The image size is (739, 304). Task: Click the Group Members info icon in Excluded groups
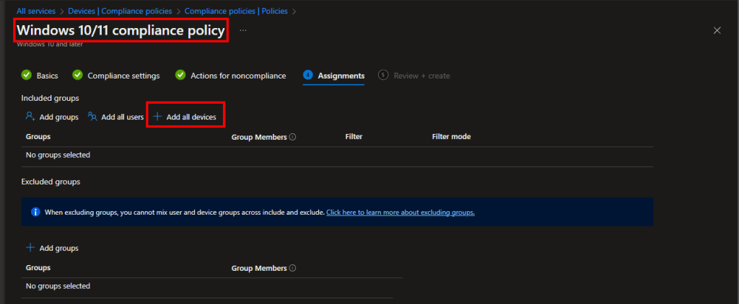293,268
